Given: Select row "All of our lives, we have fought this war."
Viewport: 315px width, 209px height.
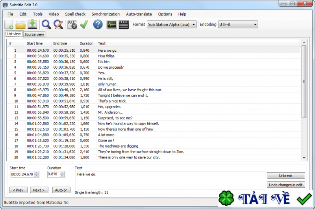Looking at the screenshot, I should 154,90.
